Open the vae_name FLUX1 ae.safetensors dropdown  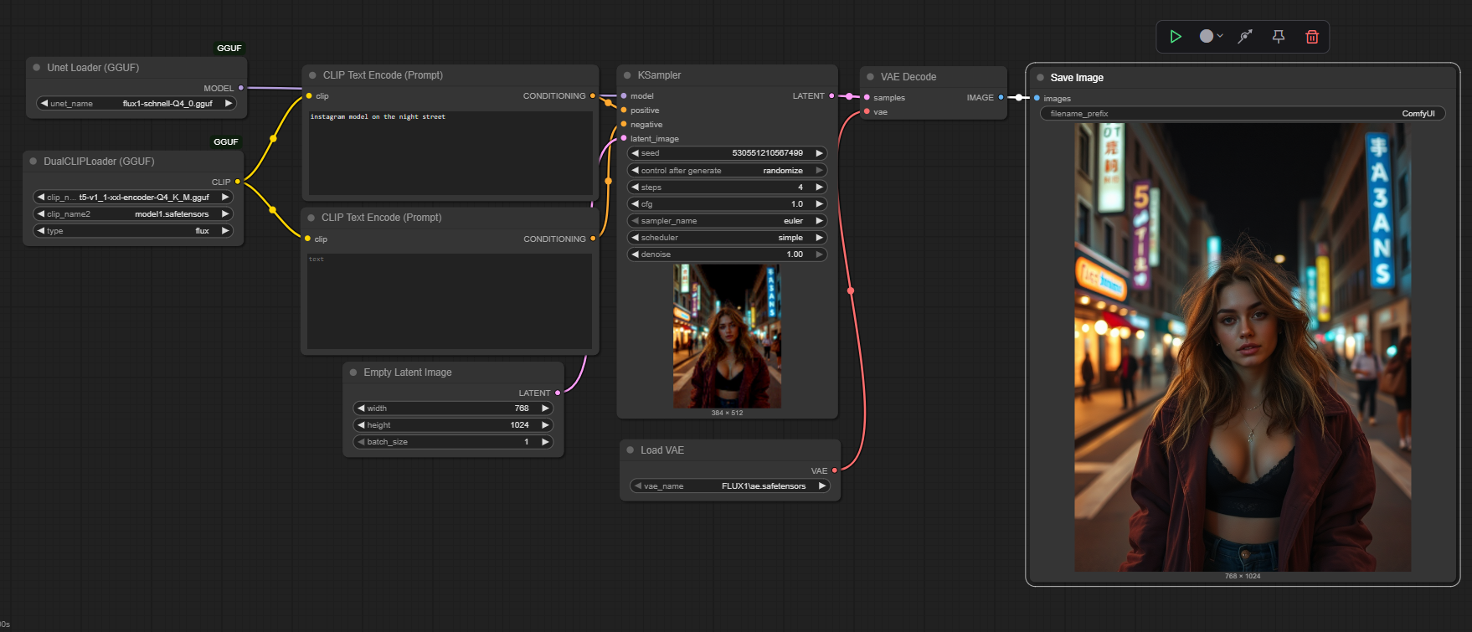tap(730, 486)
